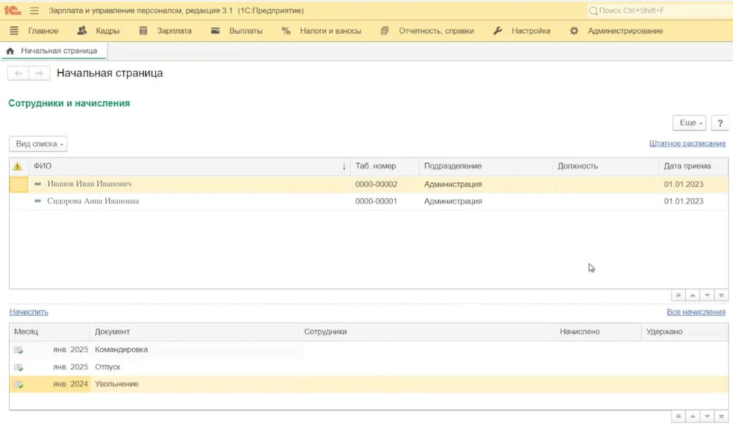Select the Увольнение document row

pyautogui.click(x=369, y=384)
